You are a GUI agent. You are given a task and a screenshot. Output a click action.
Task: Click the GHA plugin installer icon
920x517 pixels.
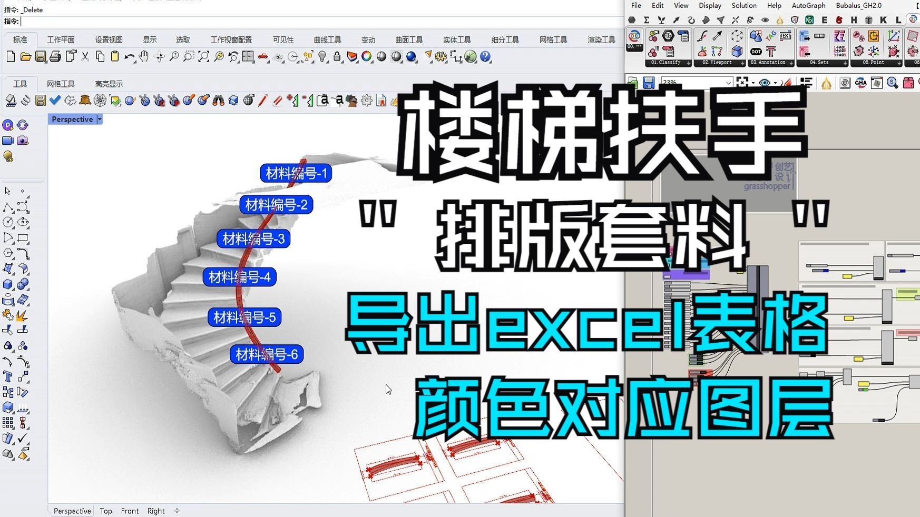click(860, 83)
